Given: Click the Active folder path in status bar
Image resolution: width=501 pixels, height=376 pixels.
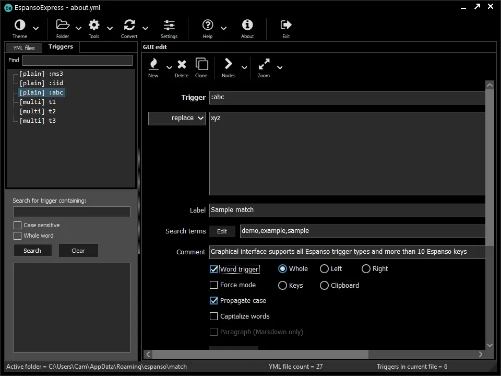Looking at the screenshot, I should (x=97, y=367).
